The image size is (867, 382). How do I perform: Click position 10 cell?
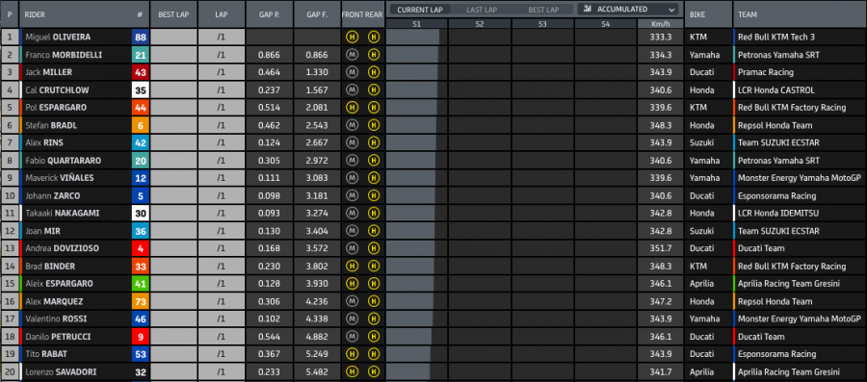tap(10, 195)
